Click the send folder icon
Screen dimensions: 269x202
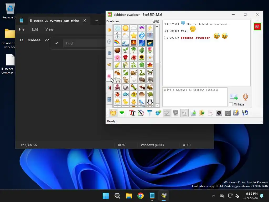(202, 113)
